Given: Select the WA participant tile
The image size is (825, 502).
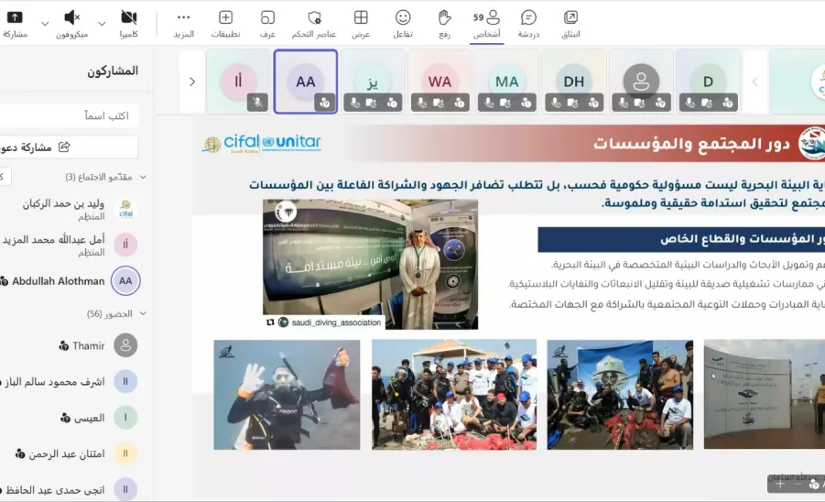Looking at the screenshot, I should 440,82.
